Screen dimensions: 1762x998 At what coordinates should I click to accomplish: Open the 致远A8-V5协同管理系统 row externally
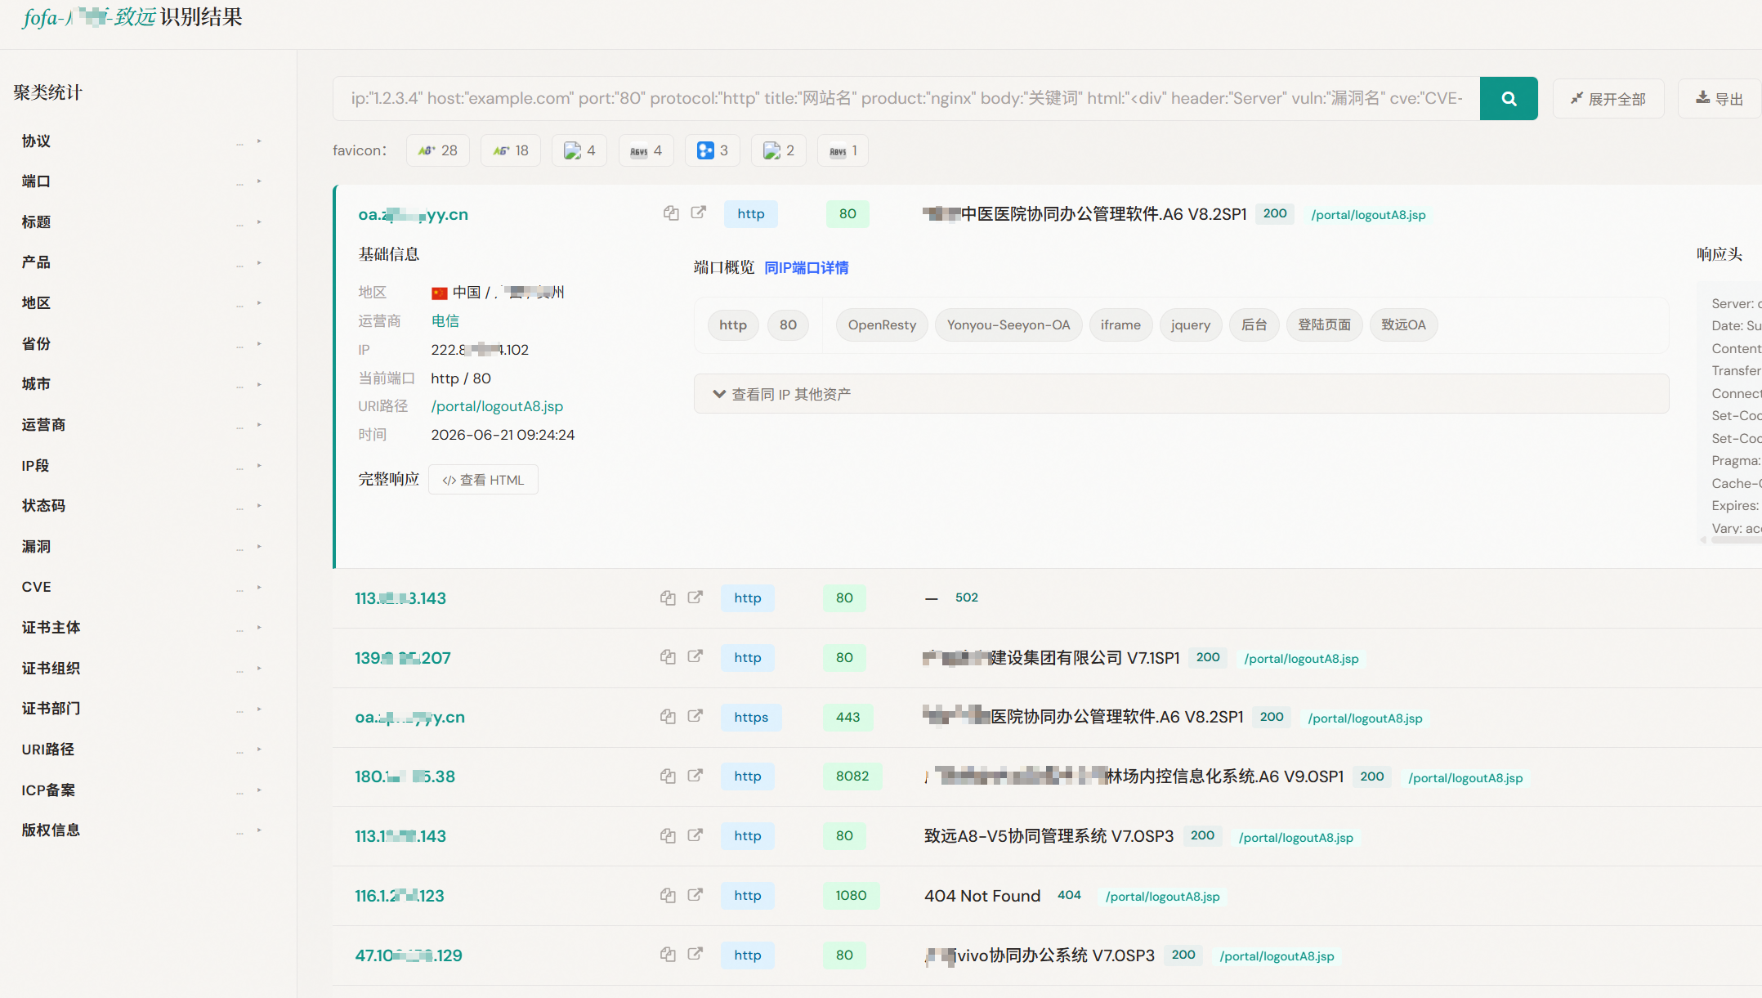[695, 835]
